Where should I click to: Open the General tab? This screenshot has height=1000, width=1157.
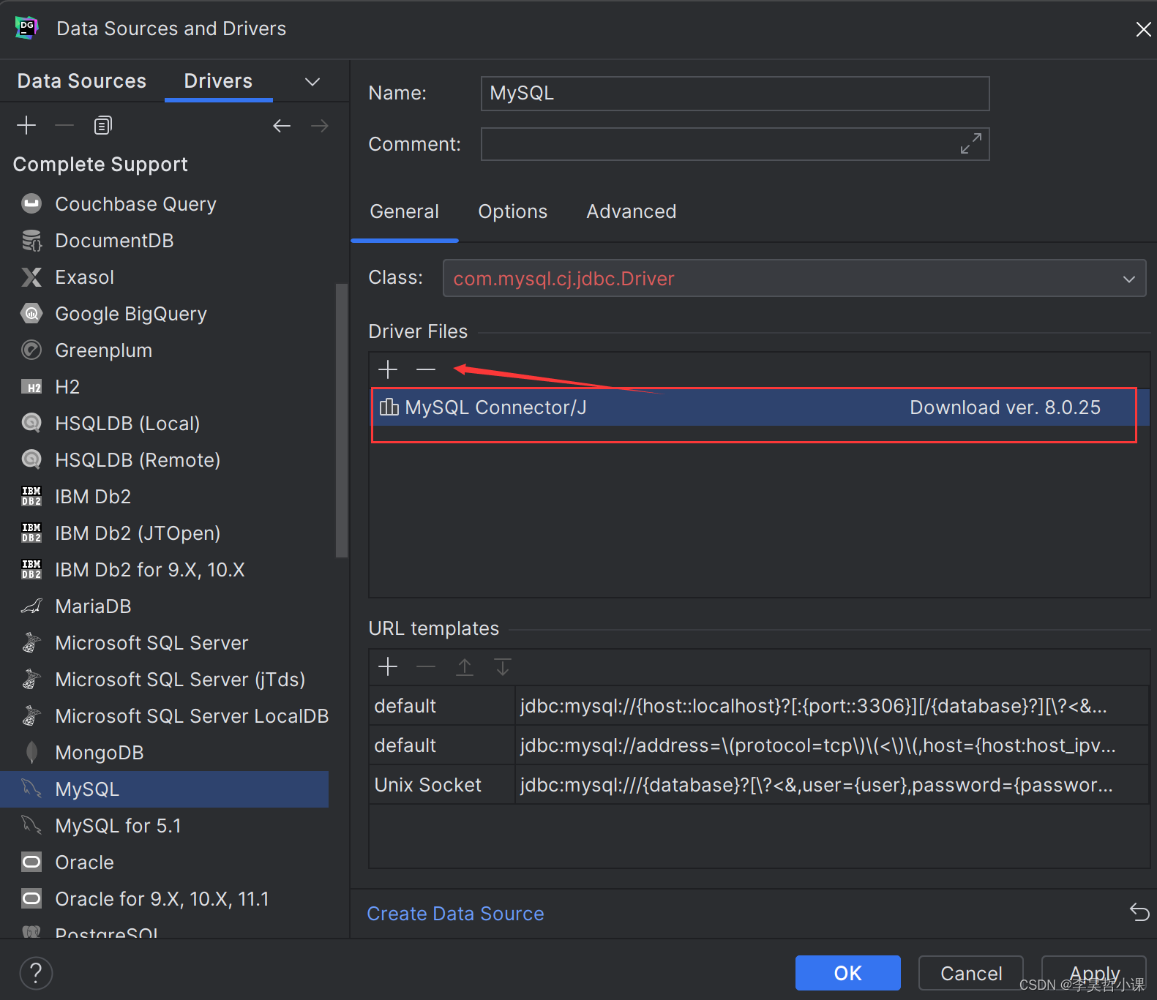pos(404,211)
